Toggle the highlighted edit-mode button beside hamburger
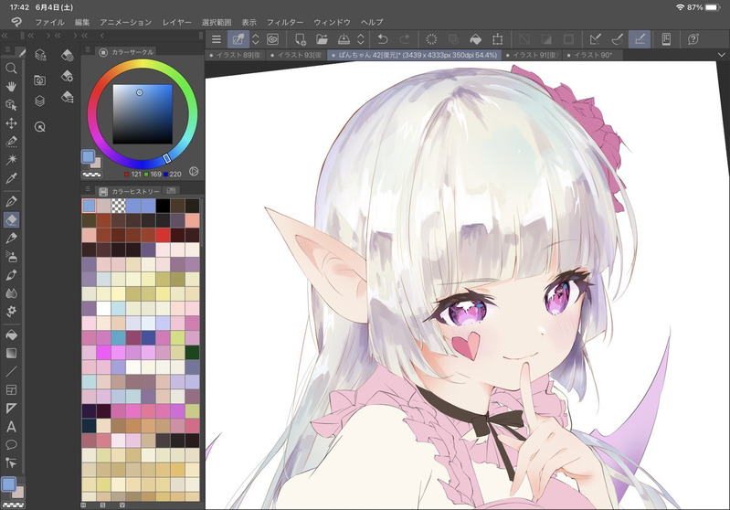The image size is (730, 510). click(238, 39)
